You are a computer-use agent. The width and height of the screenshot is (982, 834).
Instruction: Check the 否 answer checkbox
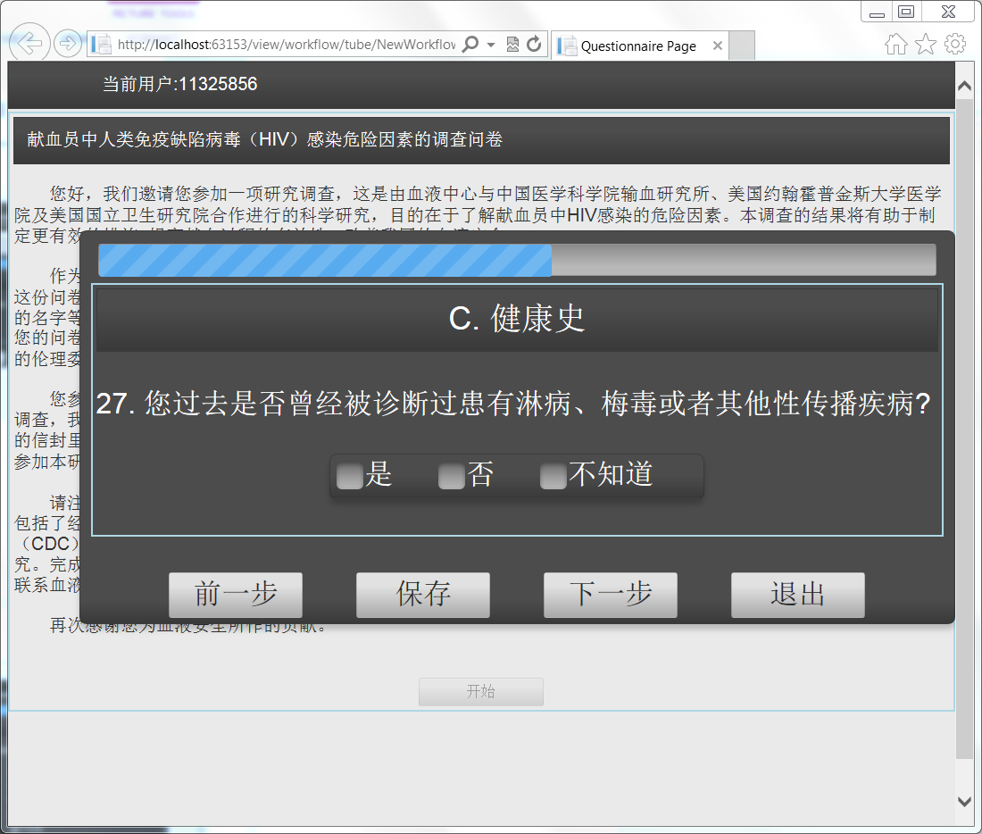tap(452, 476)
